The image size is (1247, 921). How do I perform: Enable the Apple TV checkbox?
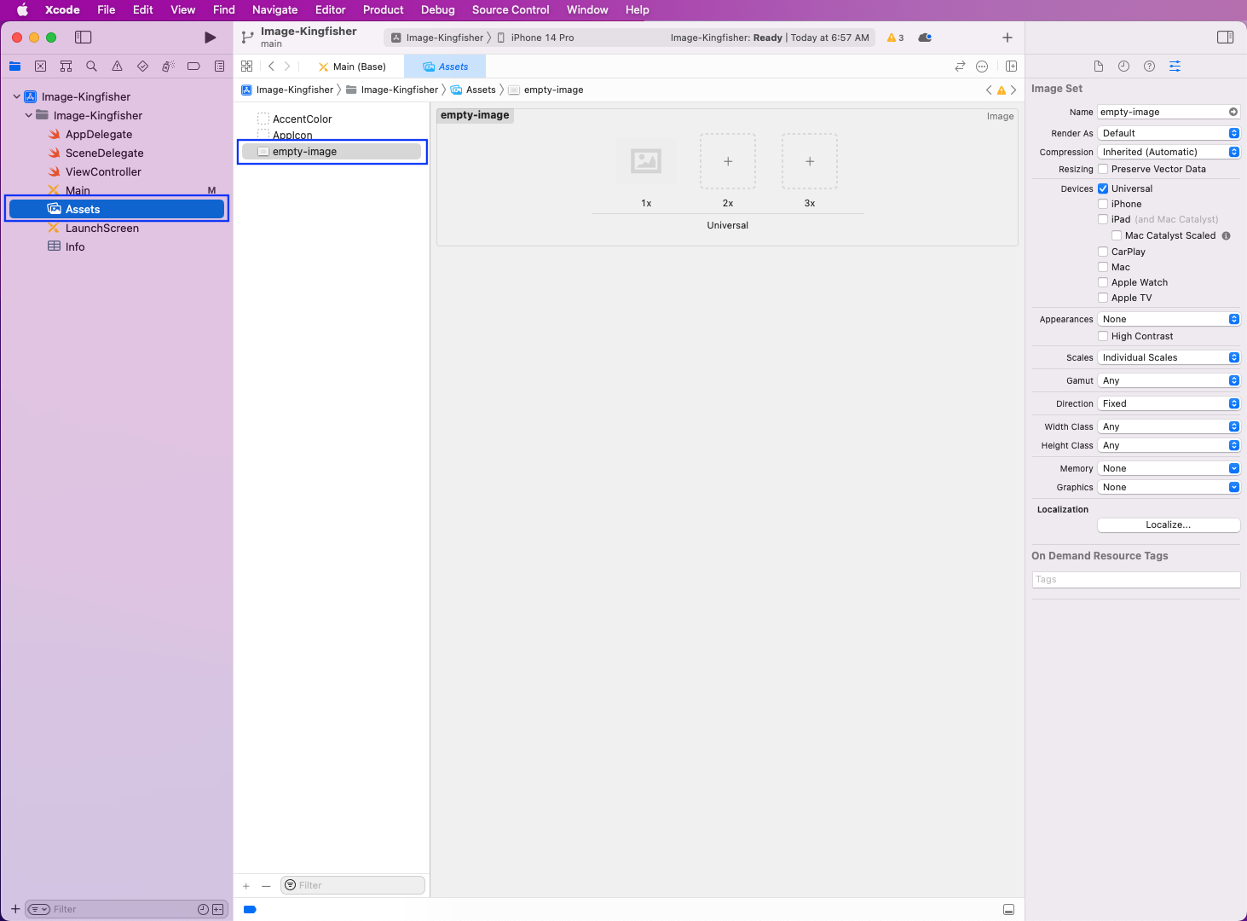pyautogui.click(x=1103, y=298)
